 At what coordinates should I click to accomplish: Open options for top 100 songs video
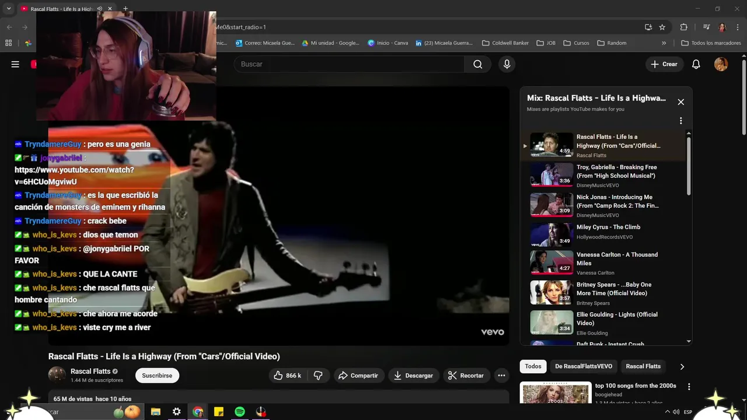tap(689, 387)
